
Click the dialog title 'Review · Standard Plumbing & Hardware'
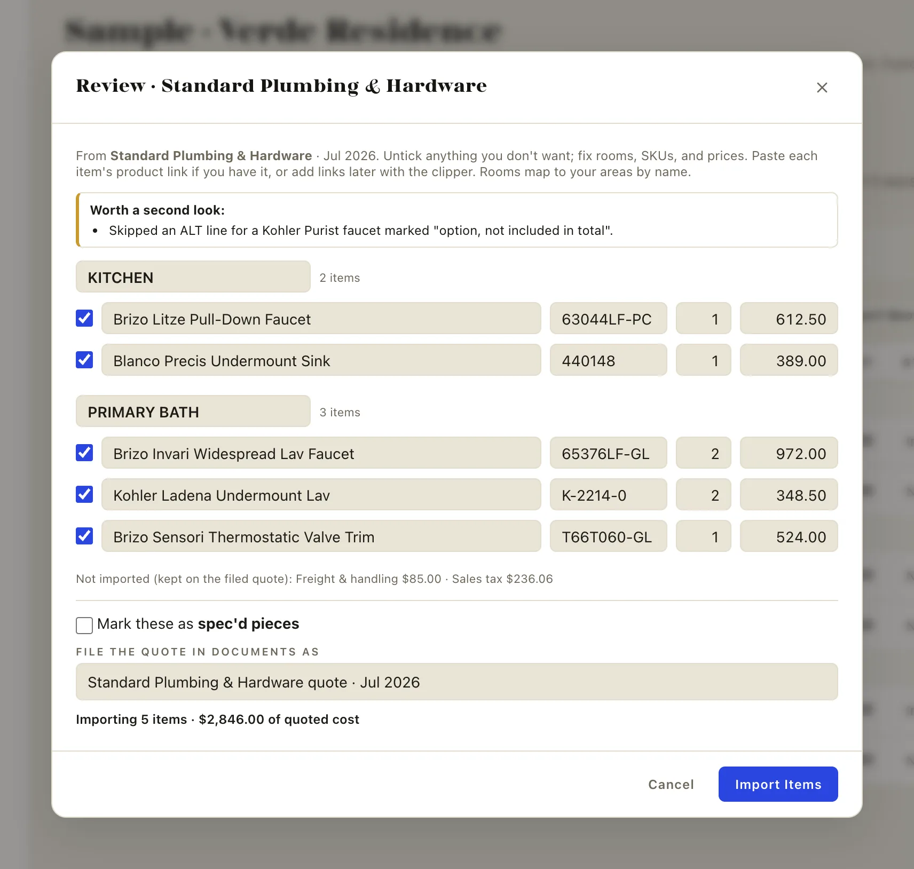click(x=281, y=86)
